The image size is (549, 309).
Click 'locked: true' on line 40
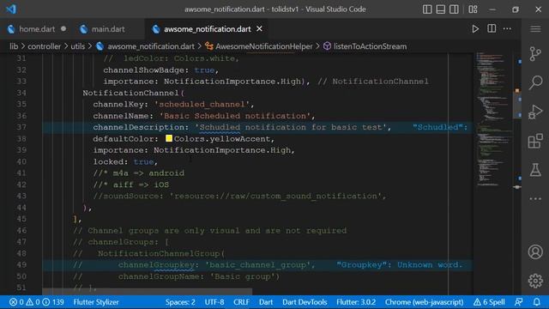[124, 162]
